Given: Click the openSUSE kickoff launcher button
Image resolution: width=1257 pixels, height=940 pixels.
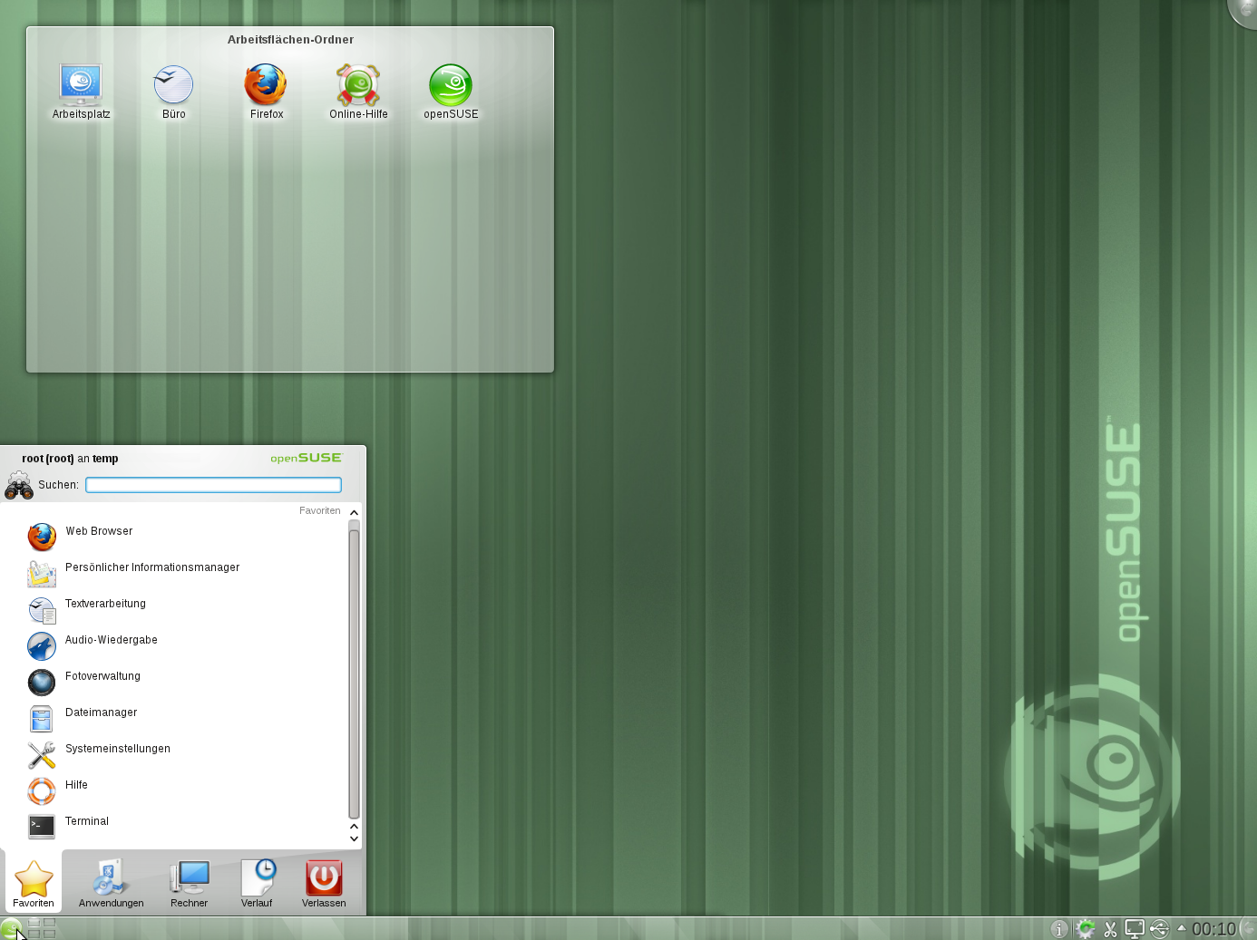Looking at the screenshot, I should tap(10, 928).
